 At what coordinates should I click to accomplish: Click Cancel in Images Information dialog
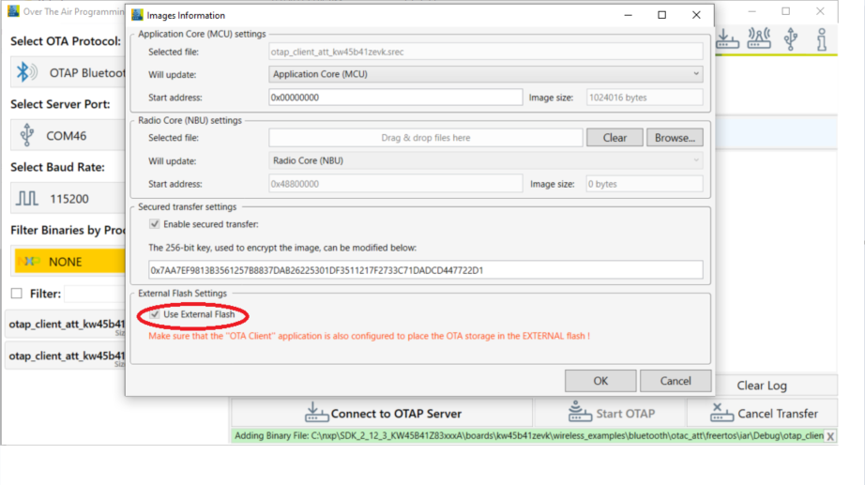(675, 381)
